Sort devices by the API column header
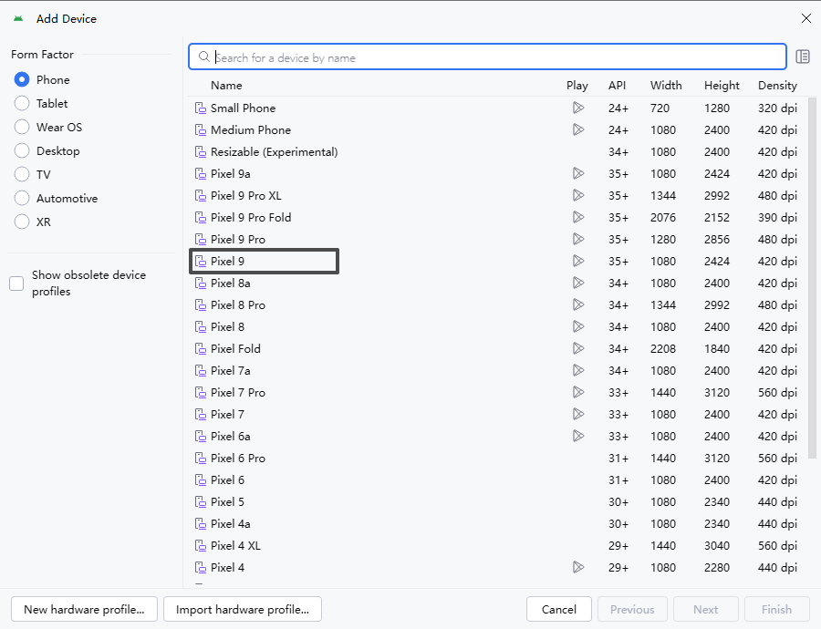Viewport: 821px width, 629px height. pos(617,86)
